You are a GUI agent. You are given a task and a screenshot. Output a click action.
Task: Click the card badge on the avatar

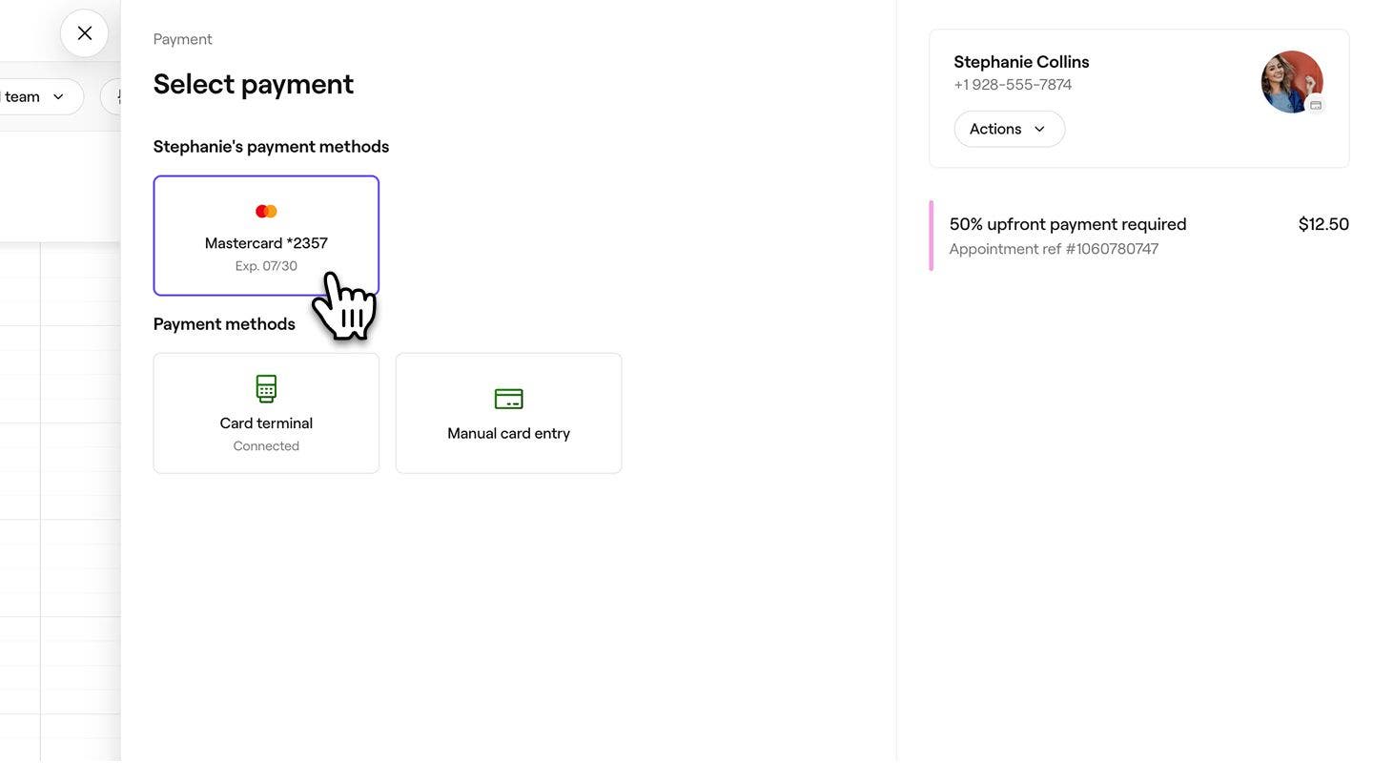(1316, 105)
